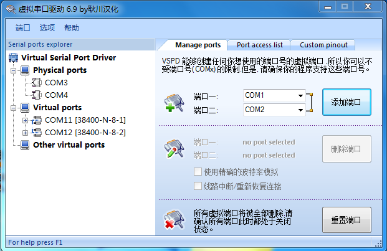Switch to the Port access list tab
Screen dimensions: 387x251
[260, 45]
